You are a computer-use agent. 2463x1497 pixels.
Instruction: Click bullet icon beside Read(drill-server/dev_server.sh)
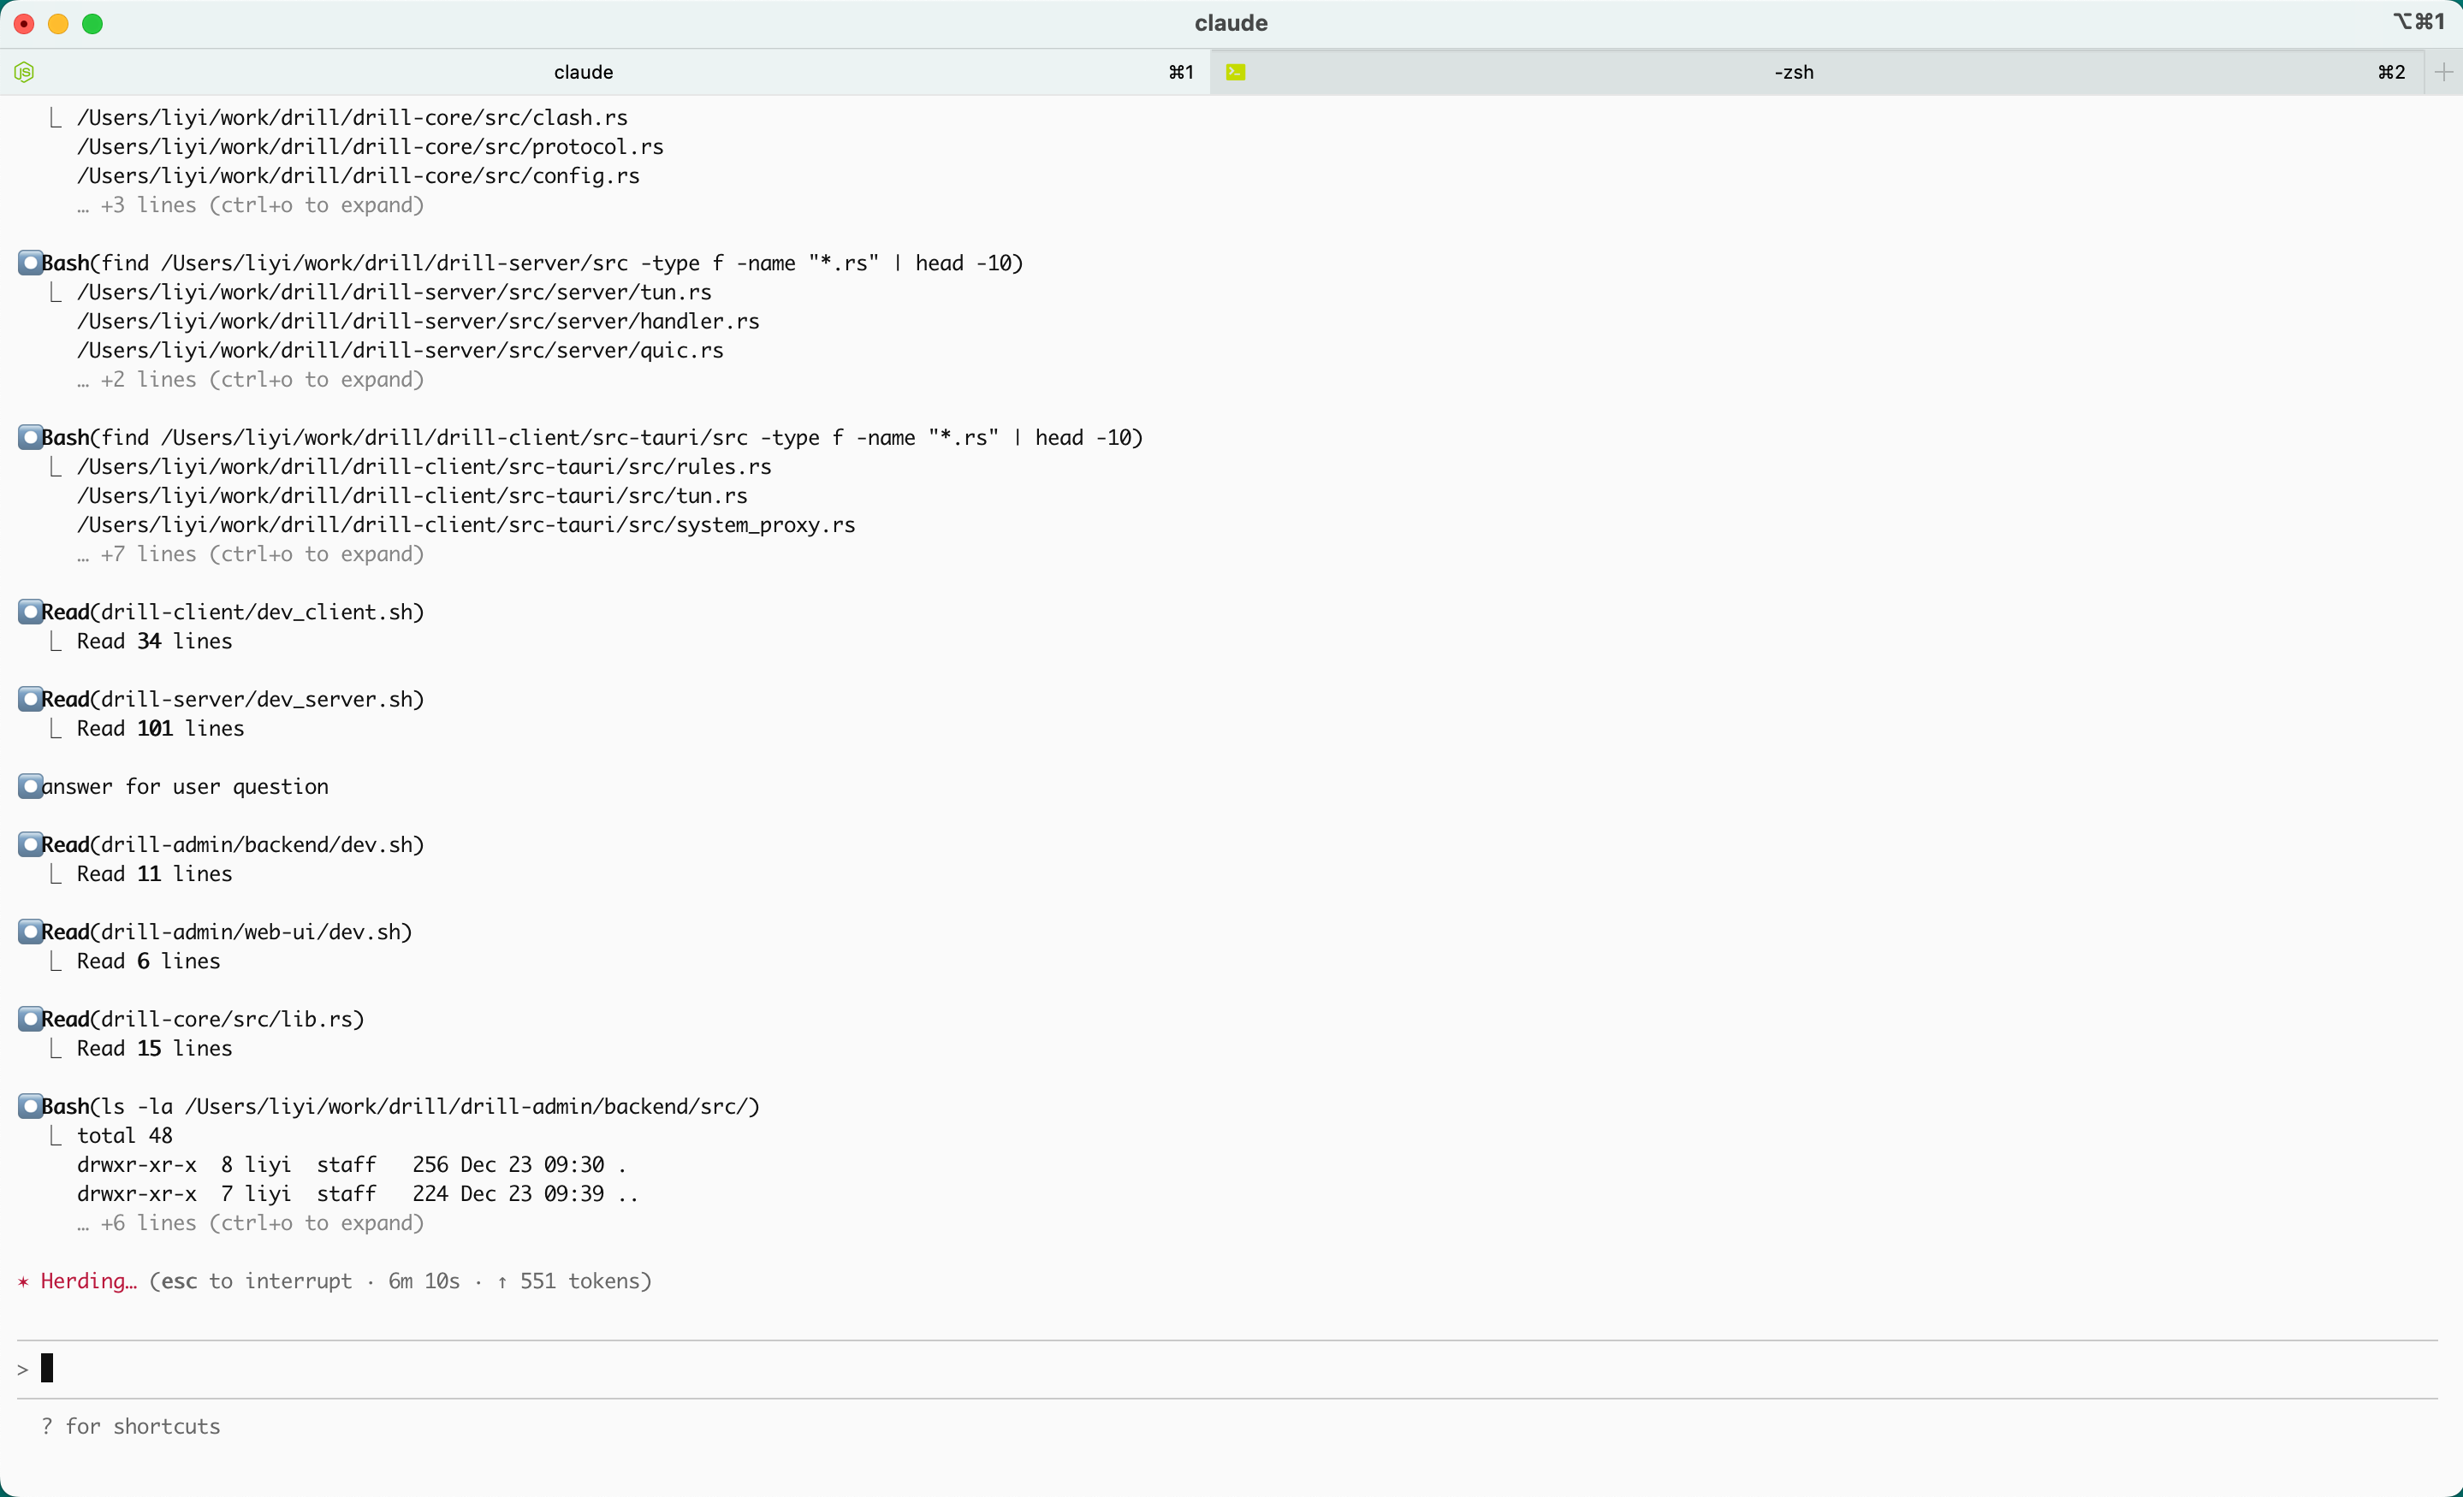coord(30,699)
